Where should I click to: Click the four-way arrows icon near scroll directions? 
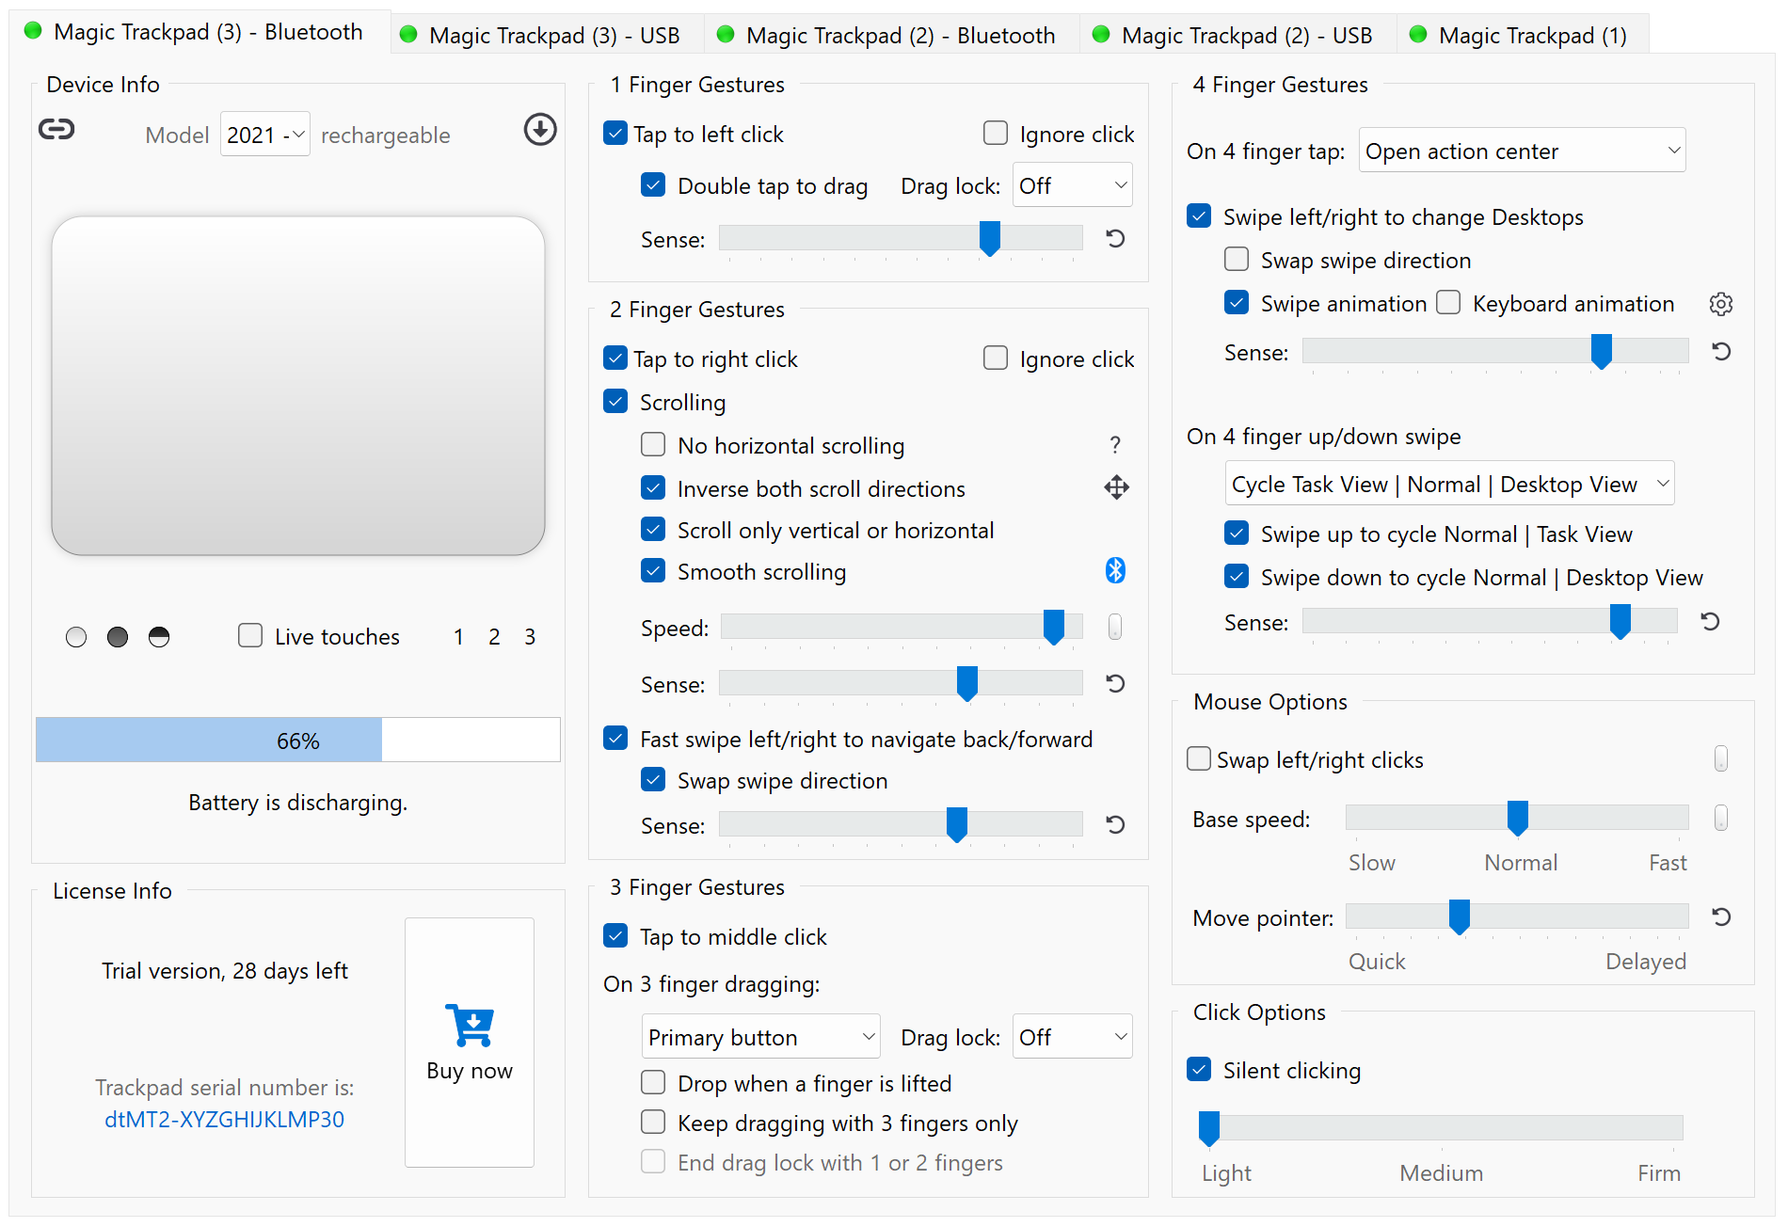coord(1116,487)
